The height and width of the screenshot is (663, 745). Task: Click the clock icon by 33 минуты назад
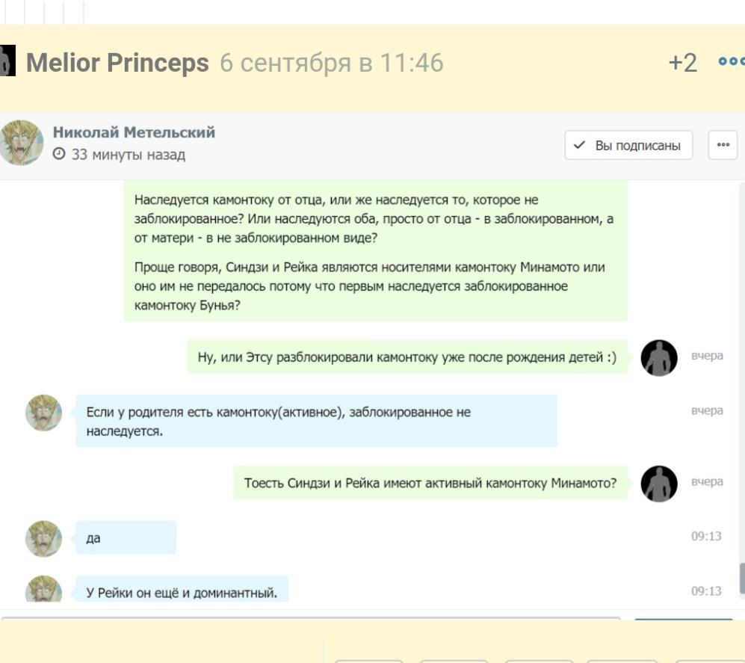tap(59, 153)
